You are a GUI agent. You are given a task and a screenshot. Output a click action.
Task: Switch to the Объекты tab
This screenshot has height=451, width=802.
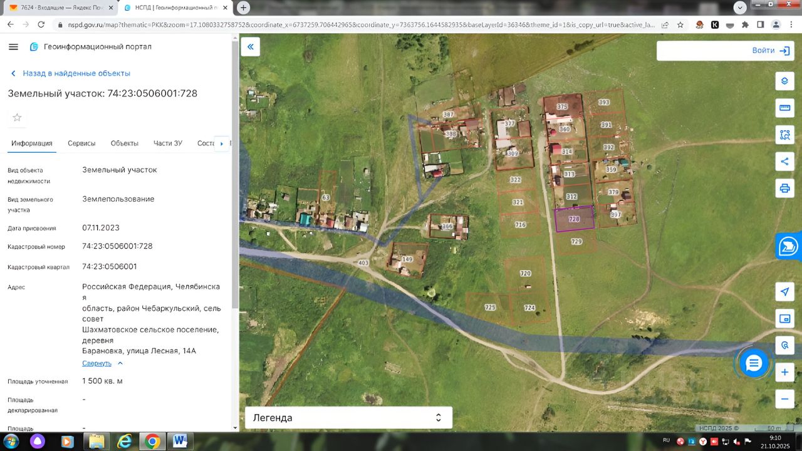(x=125, y=143)
